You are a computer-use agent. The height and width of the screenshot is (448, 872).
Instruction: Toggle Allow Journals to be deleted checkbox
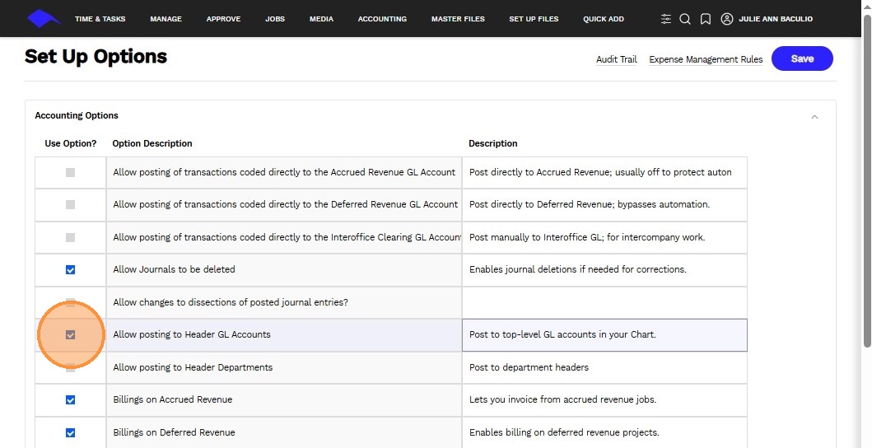click(70, 269)
